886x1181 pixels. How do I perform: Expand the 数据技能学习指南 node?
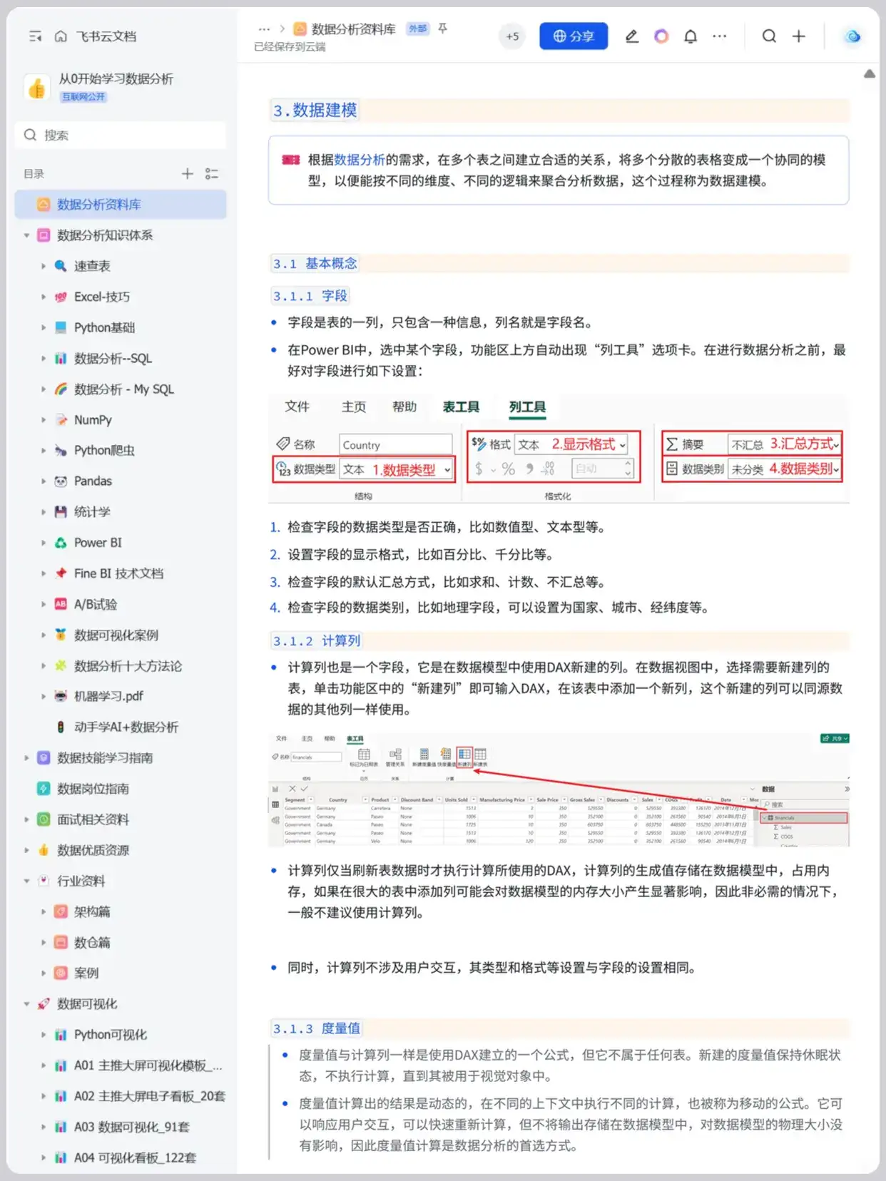[x=26, y=758]
